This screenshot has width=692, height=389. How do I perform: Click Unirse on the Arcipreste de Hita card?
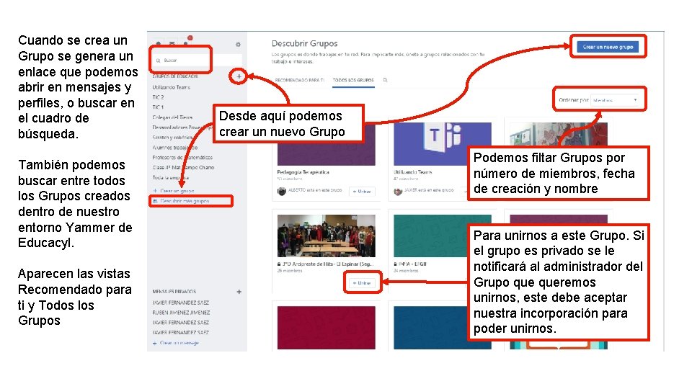click(x=362, y=283)
